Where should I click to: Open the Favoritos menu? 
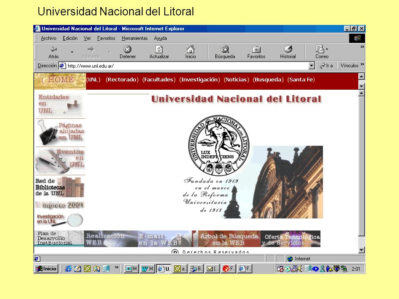(x=106, y=38)
